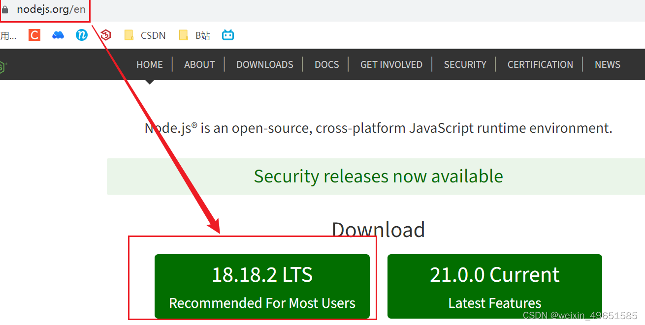This screenshot has height=325, width=645.
Task: Open the ABOUT nav item
Action: tap(199, 64)
